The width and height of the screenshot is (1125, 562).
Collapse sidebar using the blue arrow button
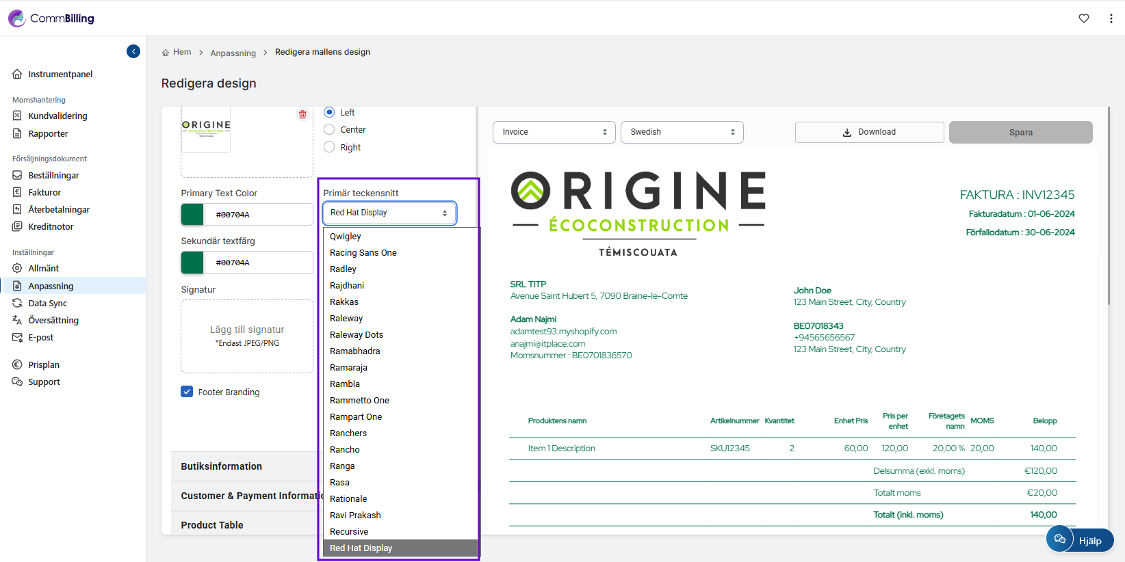pos(133,51)
